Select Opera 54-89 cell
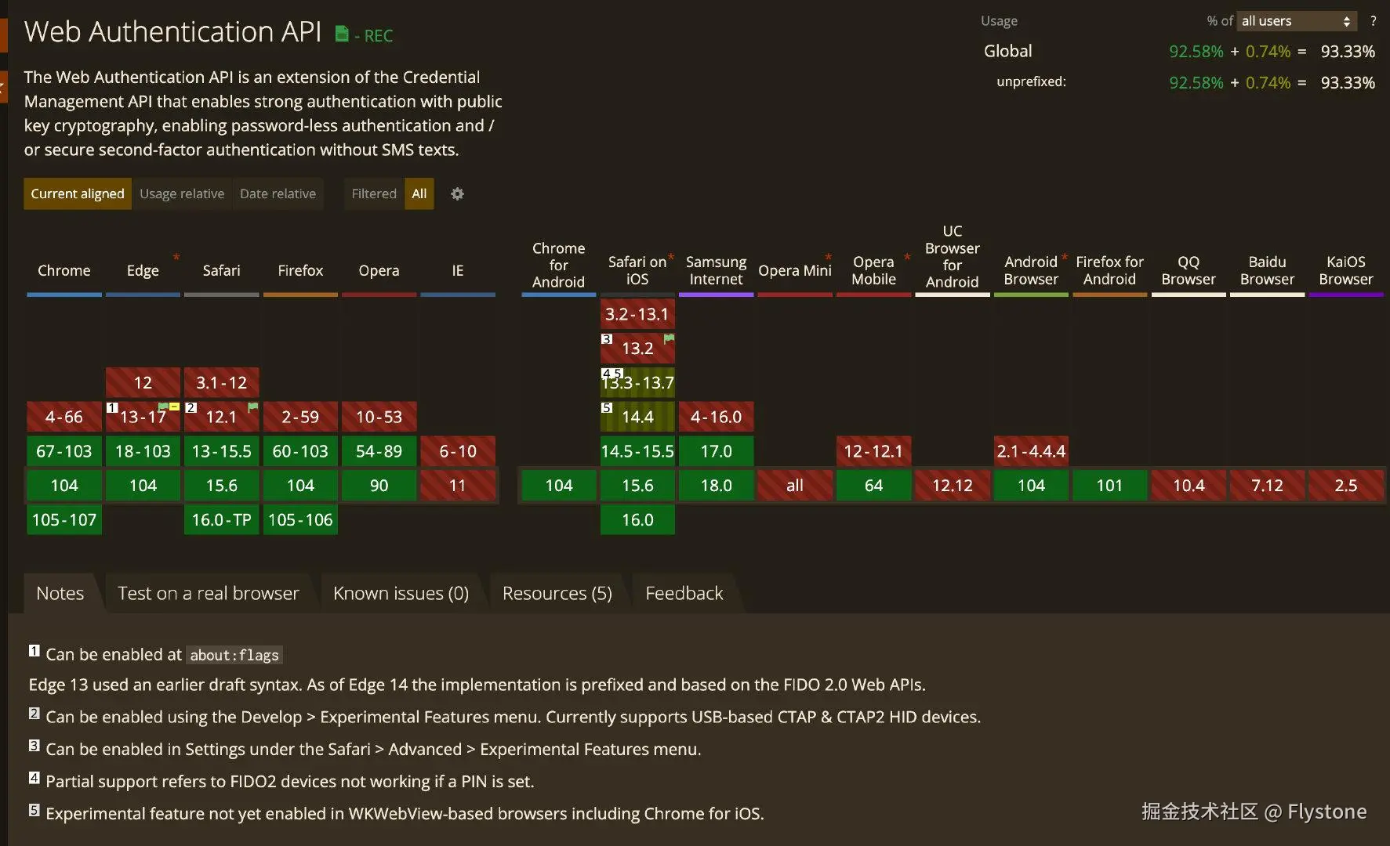 pyautogui.click(x=379, y=451)
